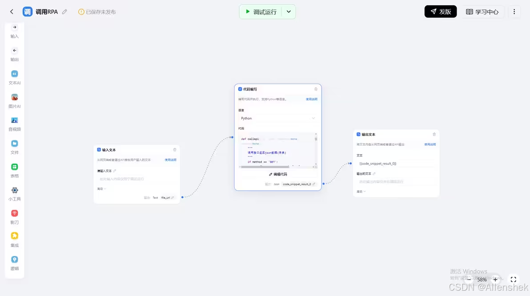Viewport: 530px width, 296px height.
Task: Expand 高级 in the 输出文本 node
Action: (361, 192)
